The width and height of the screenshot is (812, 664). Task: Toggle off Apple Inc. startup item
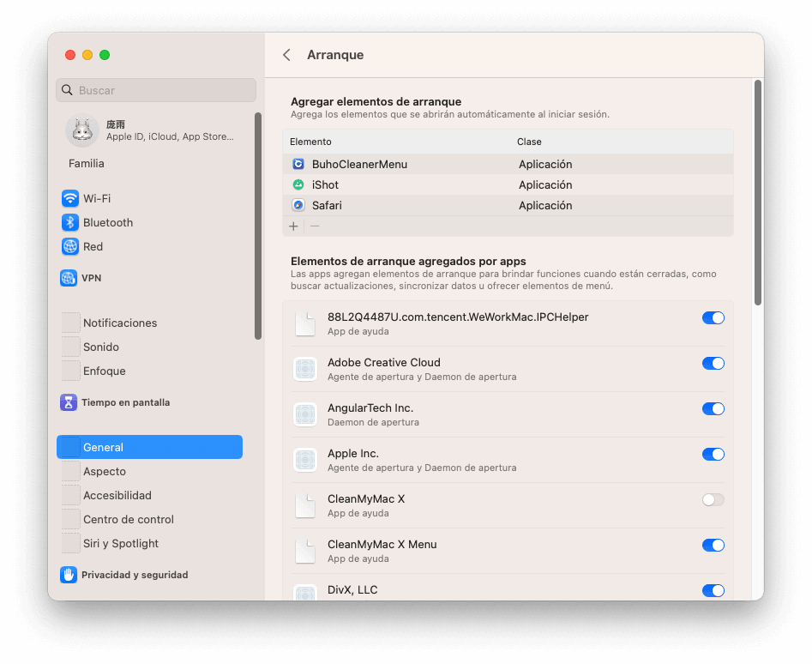pos(713,455)
